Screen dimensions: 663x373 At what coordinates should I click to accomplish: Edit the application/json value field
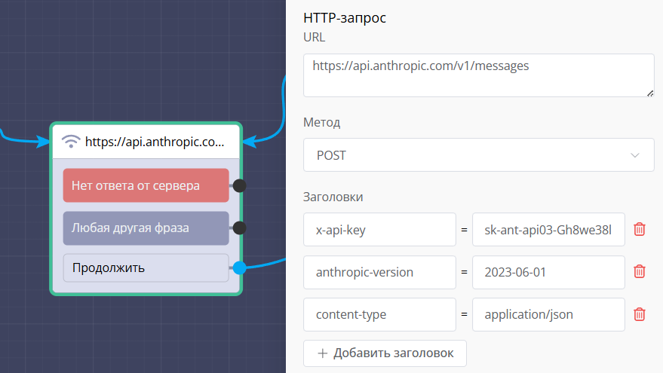[548, 314]
